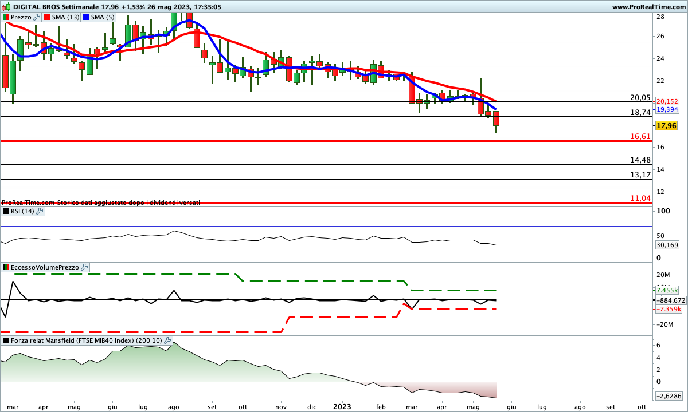
Task: Select the Prezzo legend label
Action: [x=21, y=17]
